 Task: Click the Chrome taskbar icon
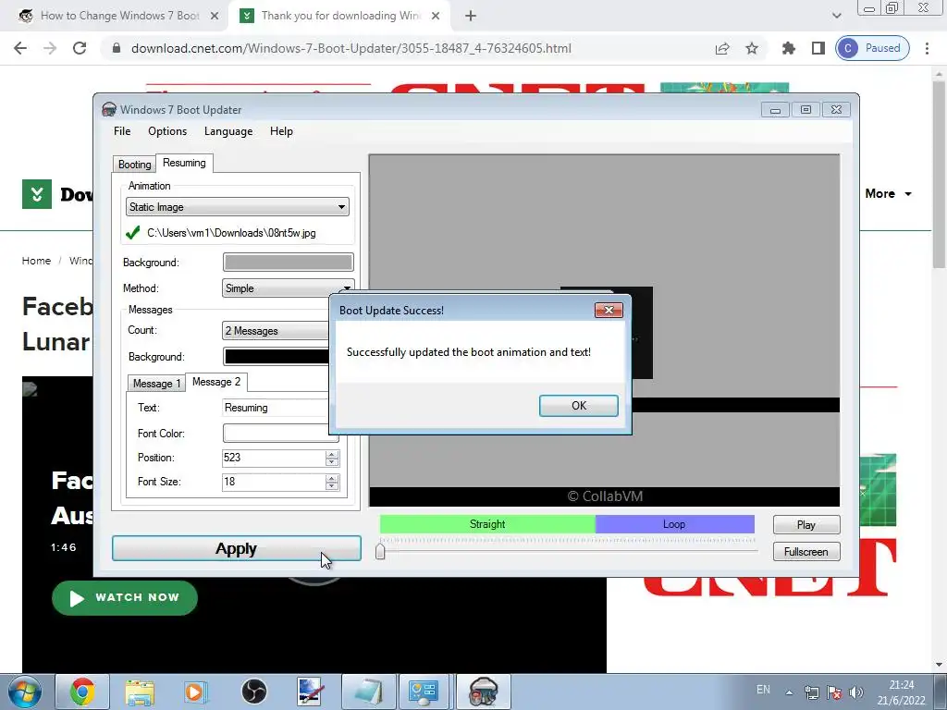(x=82, y=692)
